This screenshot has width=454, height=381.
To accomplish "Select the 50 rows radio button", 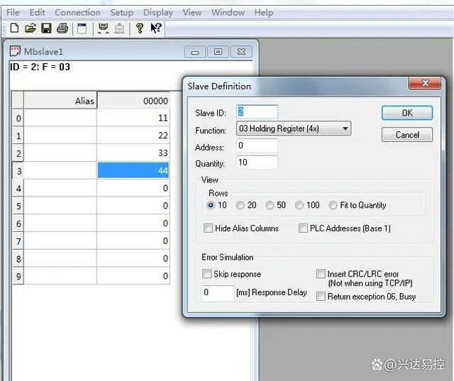I will (x=270, y=205).
